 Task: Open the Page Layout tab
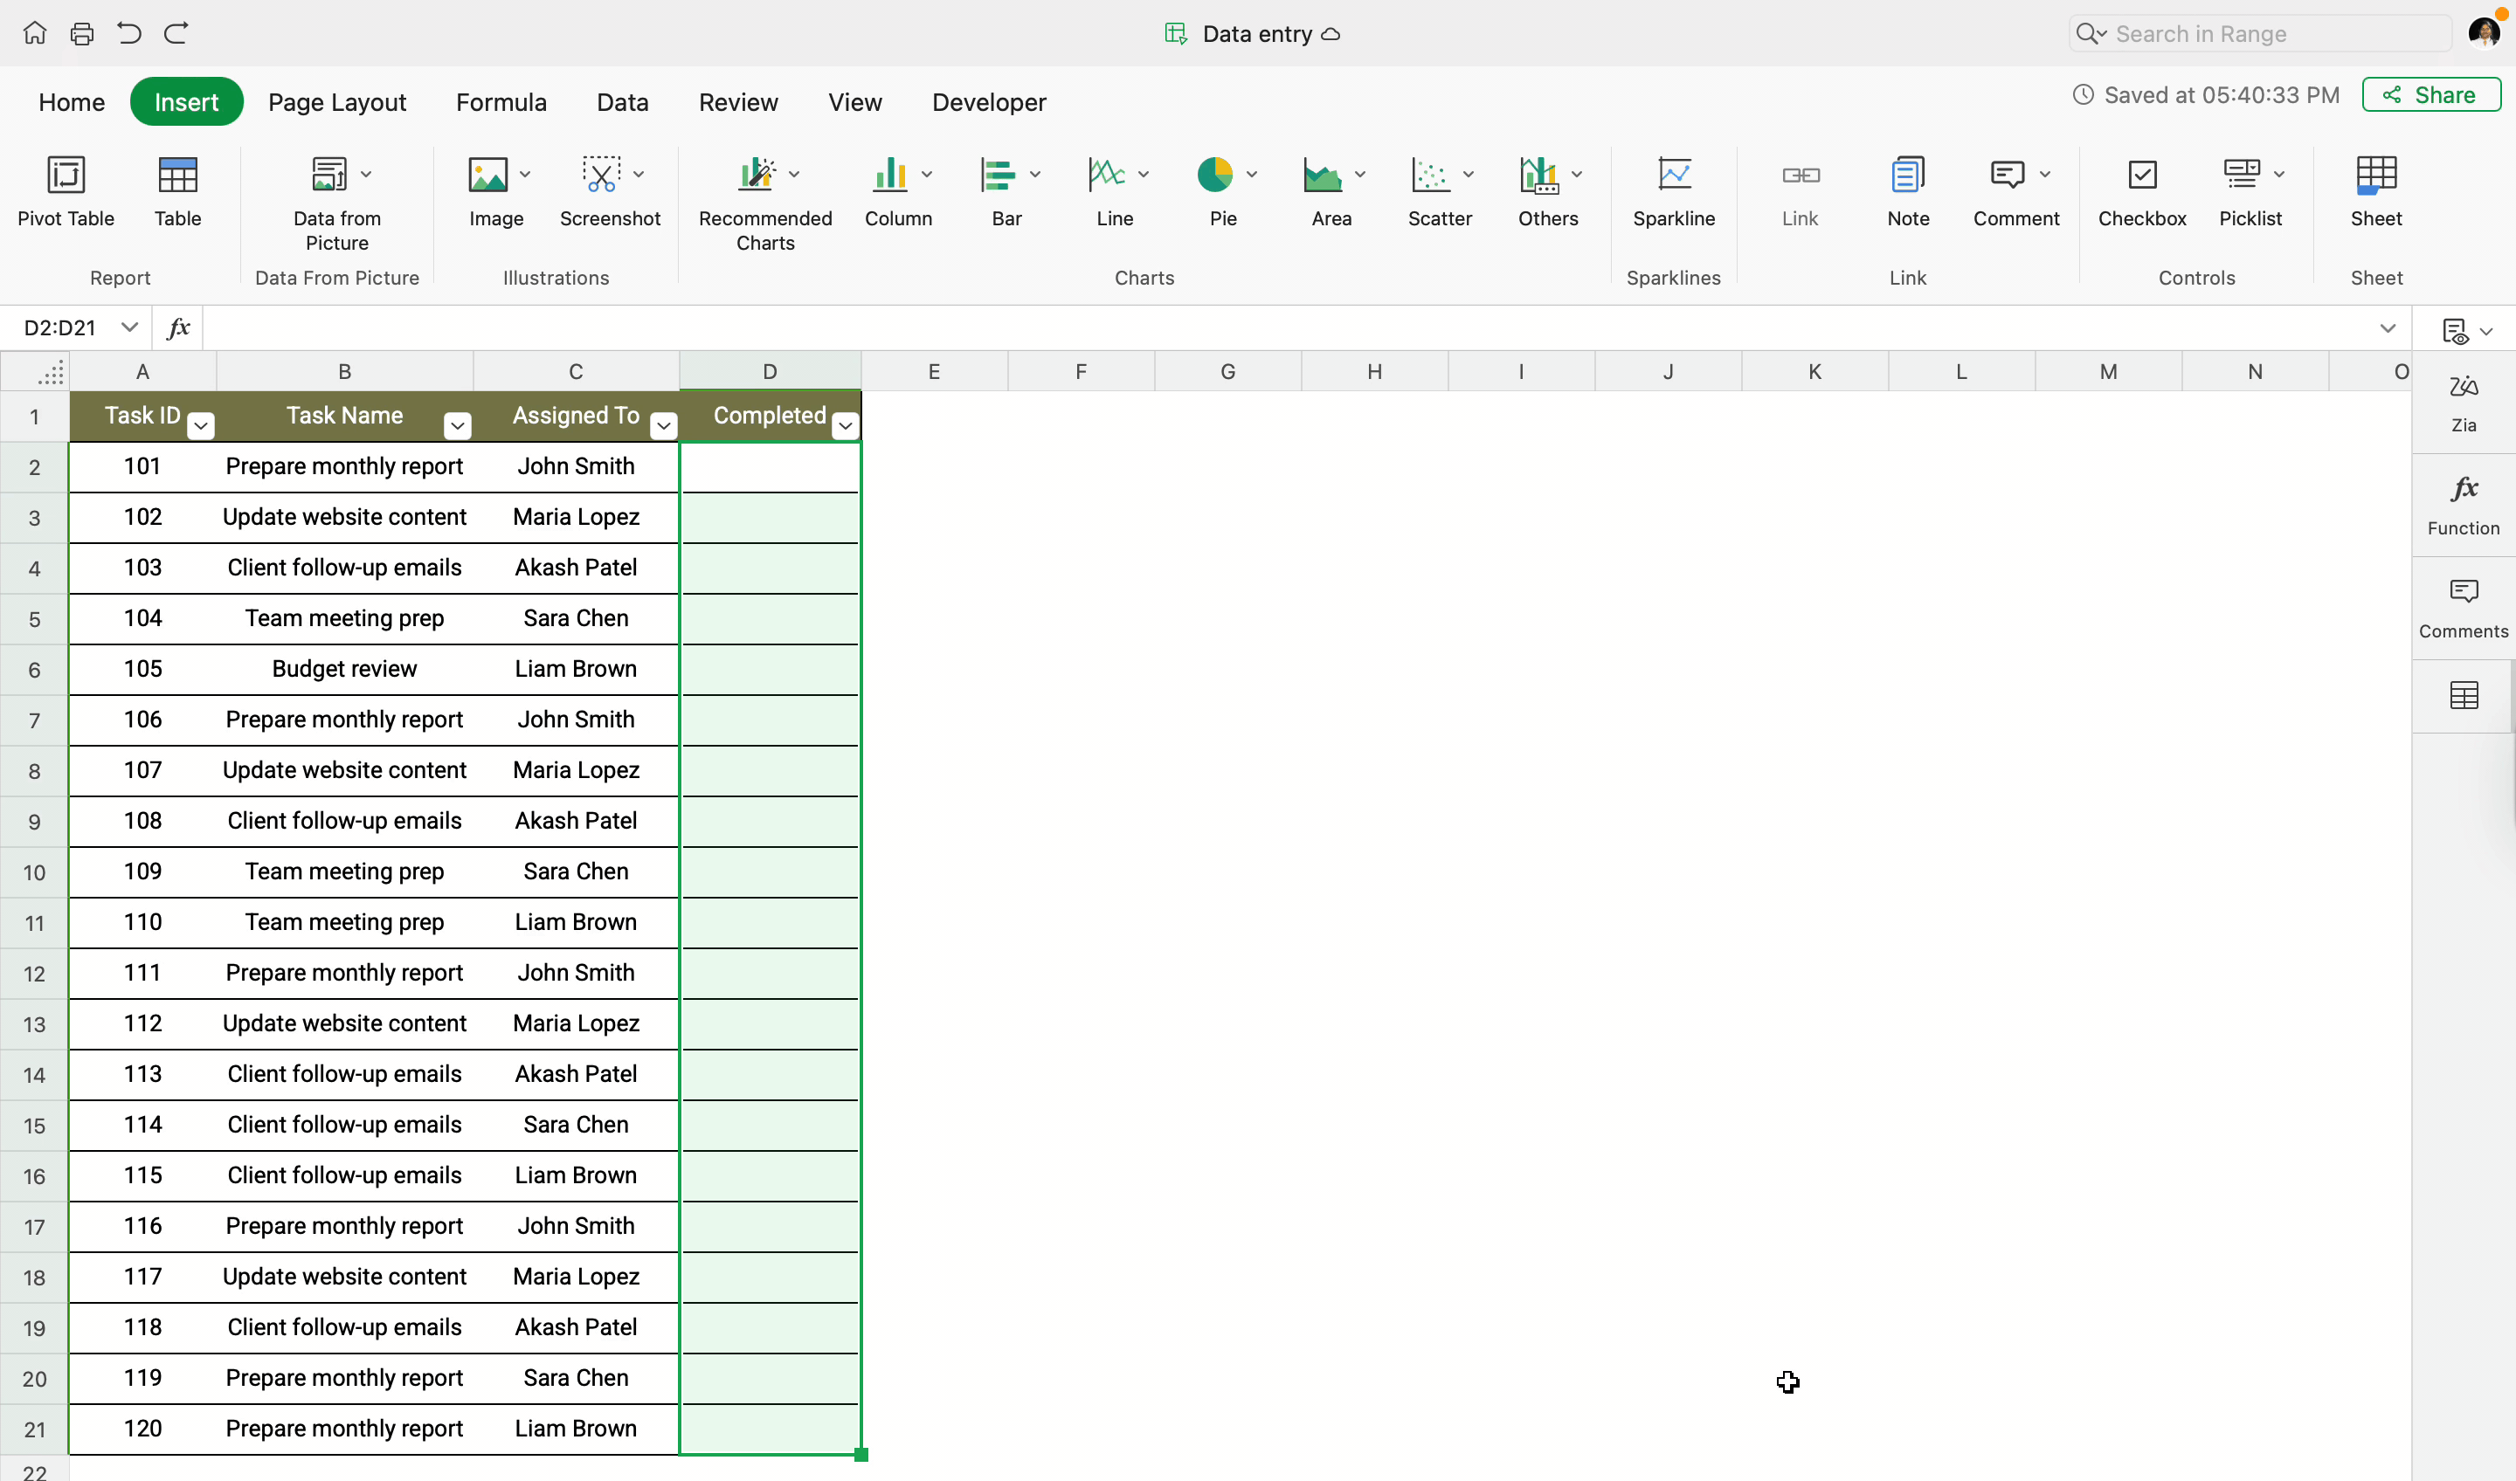[336, 102]
